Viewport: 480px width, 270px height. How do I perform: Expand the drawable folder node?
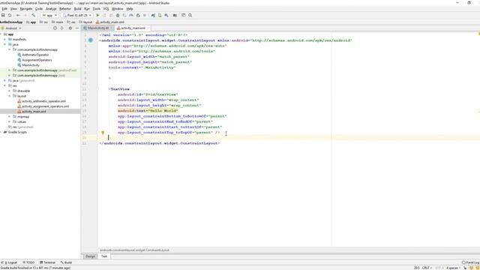pyautogui.click(x=10, y=91)
